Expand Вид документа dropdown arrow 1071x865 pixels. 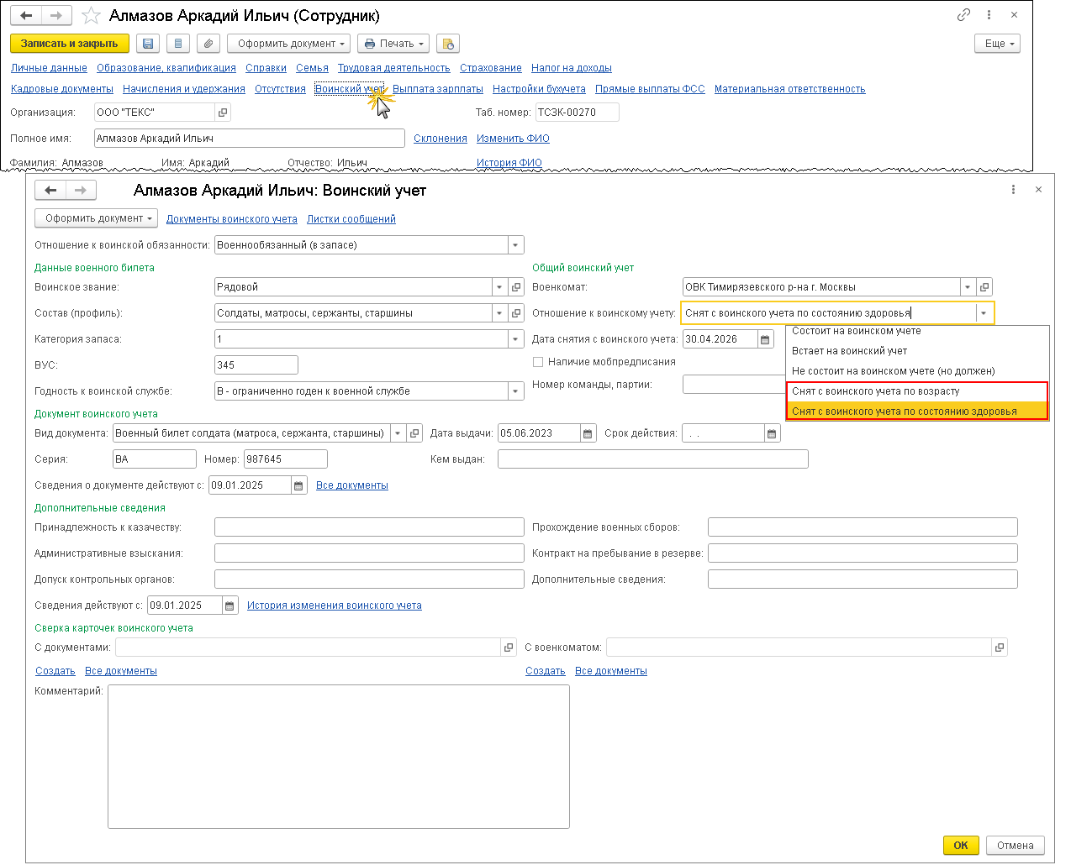398,433
